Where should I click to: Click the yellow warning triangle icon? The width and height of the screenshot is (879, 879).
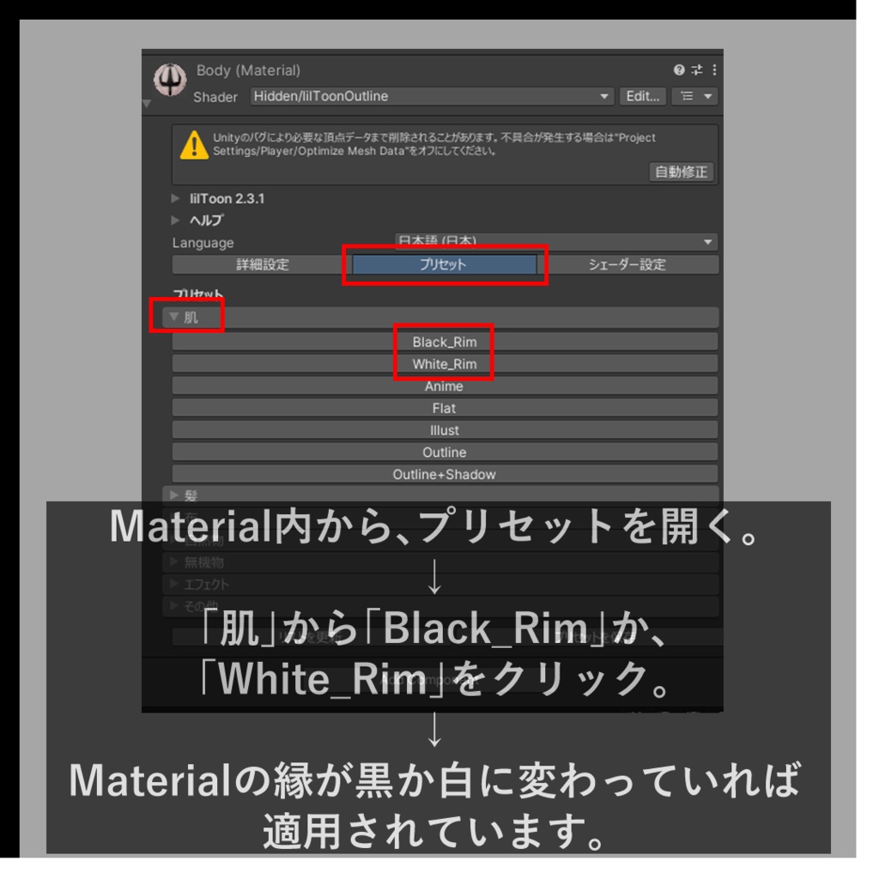coord(194,146)
